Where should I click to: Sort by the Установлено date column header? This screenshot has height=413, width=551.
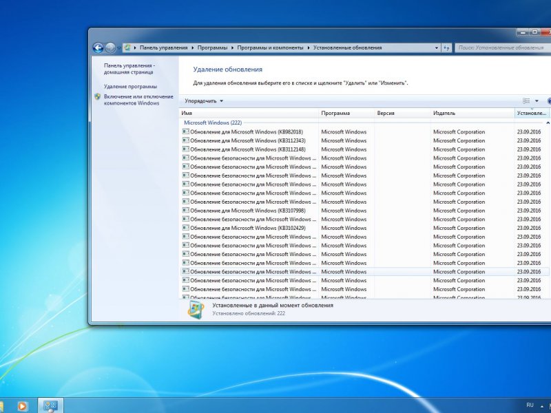[x=532, y=113]
